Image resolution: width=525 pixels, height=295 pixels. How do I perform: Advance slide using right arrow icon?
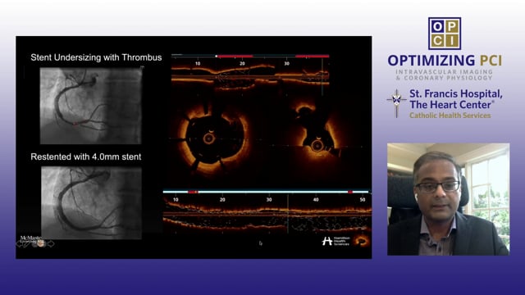click(51, 244)
